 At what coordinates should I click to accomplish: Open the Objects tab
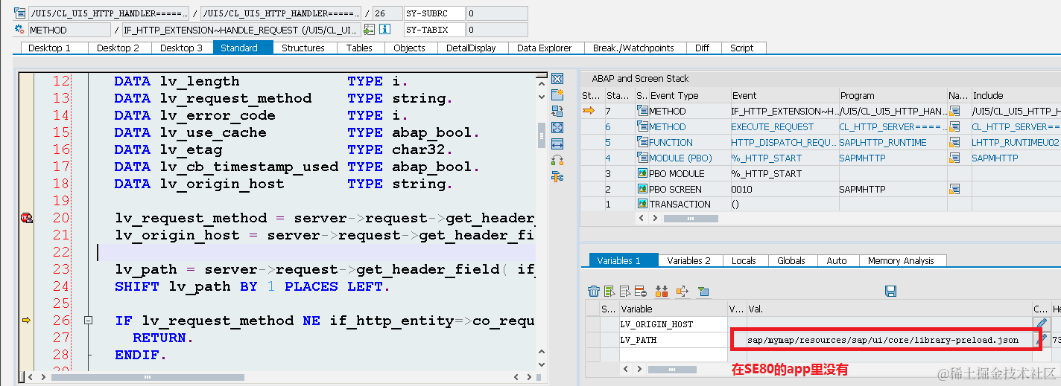pyautogui.click(x=409, y=48)
